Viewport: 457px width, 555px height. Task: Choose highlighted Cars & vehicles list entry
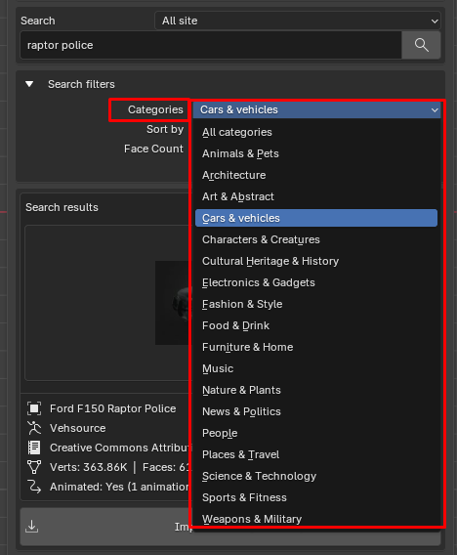[316, 218]
